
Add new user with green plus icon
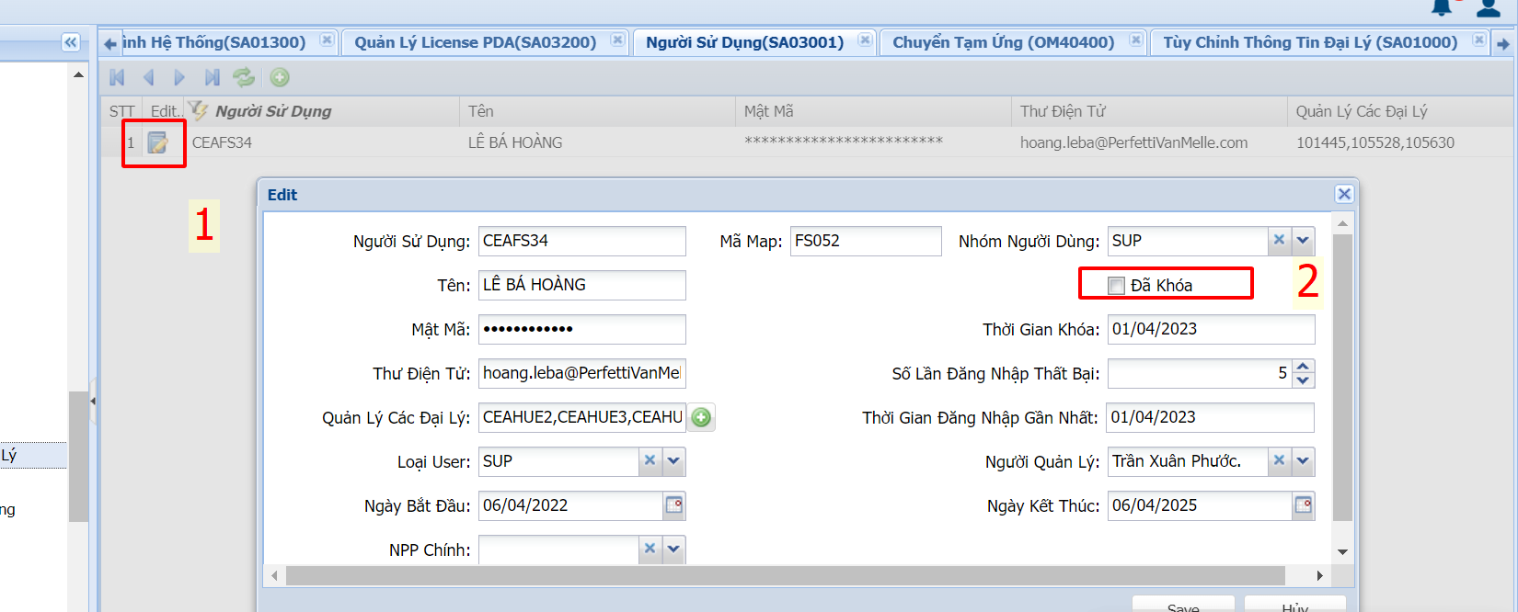(x=280, y=78)
